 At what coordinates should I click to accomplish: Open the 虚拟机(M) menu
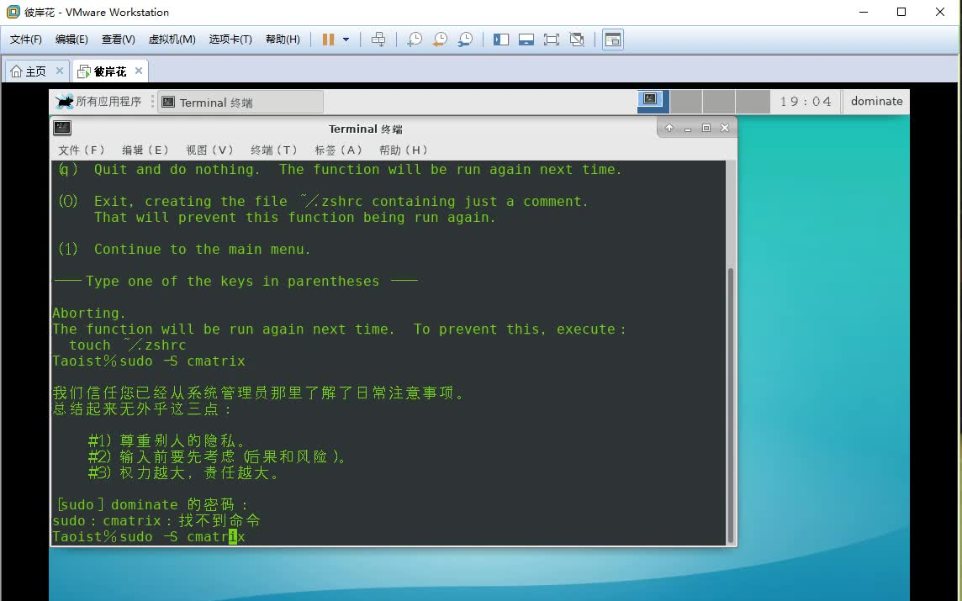[x=172, y=39]
